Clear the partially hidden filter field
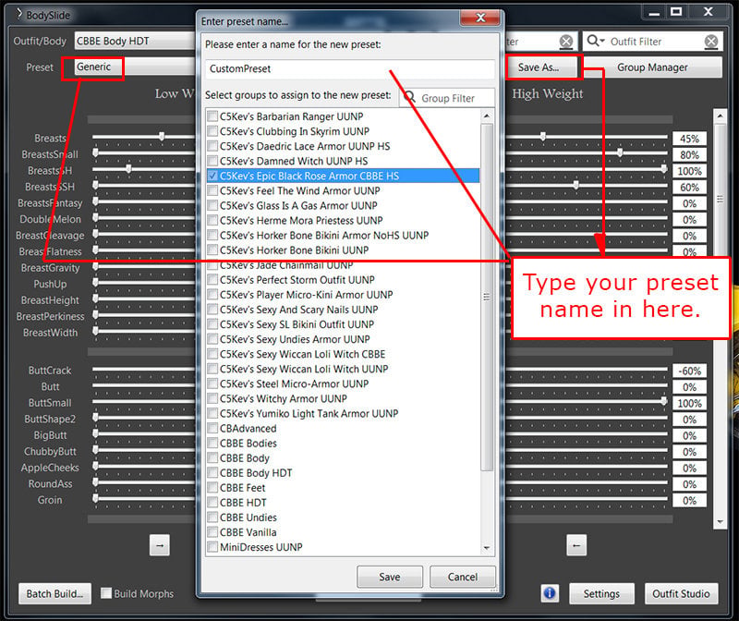This screenshot has width=739, height=621. [x=566, y=42]
